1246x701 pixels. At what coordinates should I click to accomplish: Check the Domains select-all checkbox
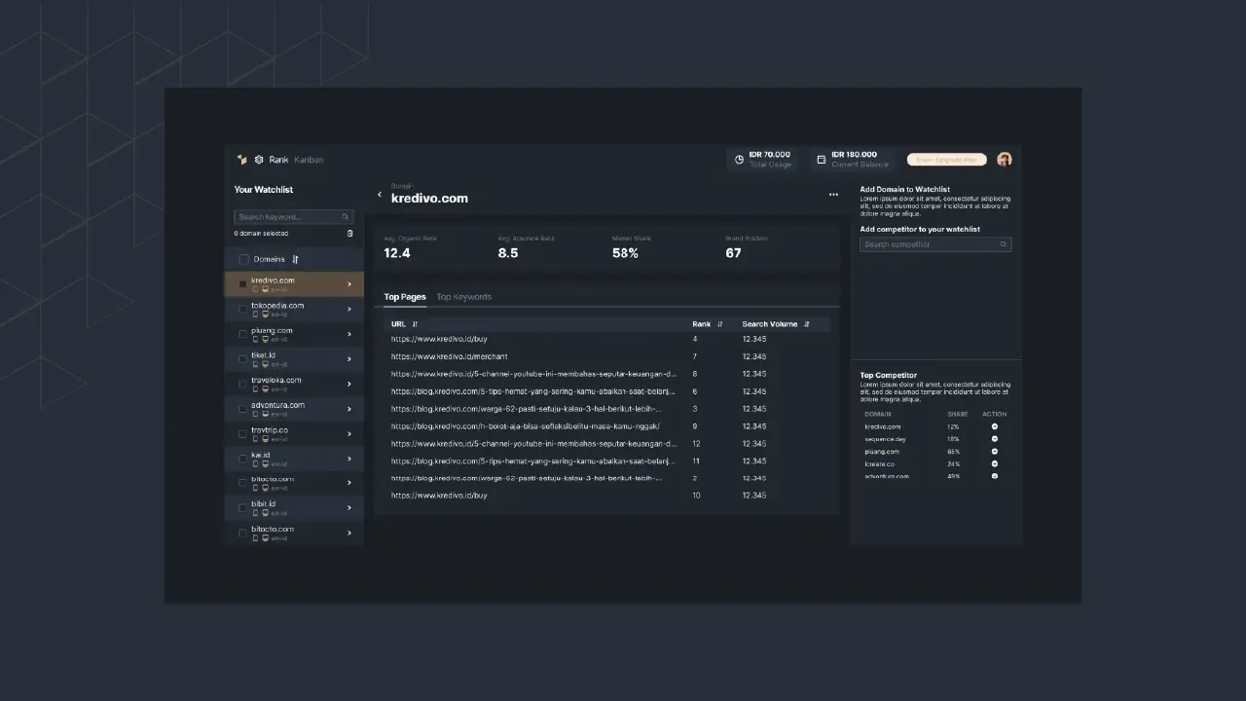243,259
